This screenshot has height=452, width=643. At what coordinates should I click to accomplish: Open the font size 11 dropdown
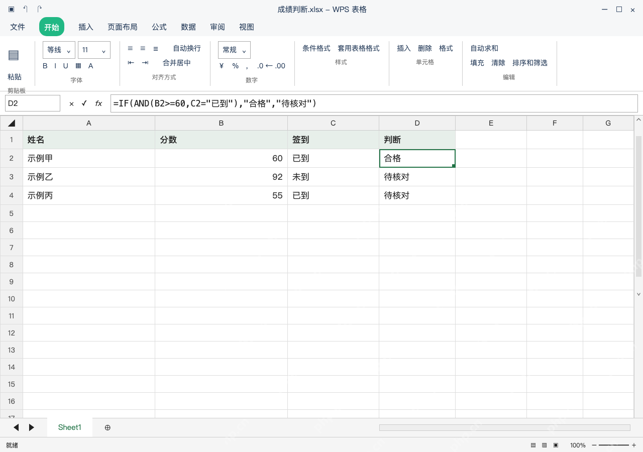pyautogui.click(x=94, y=50)
